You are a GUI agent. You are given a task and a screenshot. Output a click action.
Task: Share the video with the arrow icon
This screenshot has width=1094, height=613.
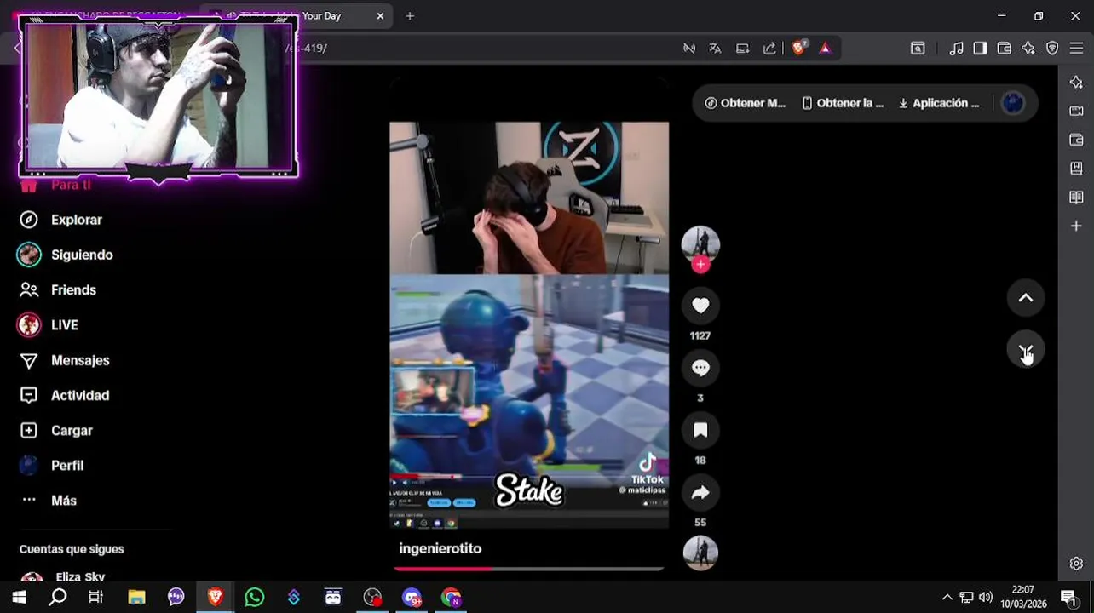click(x=700, y=492)
